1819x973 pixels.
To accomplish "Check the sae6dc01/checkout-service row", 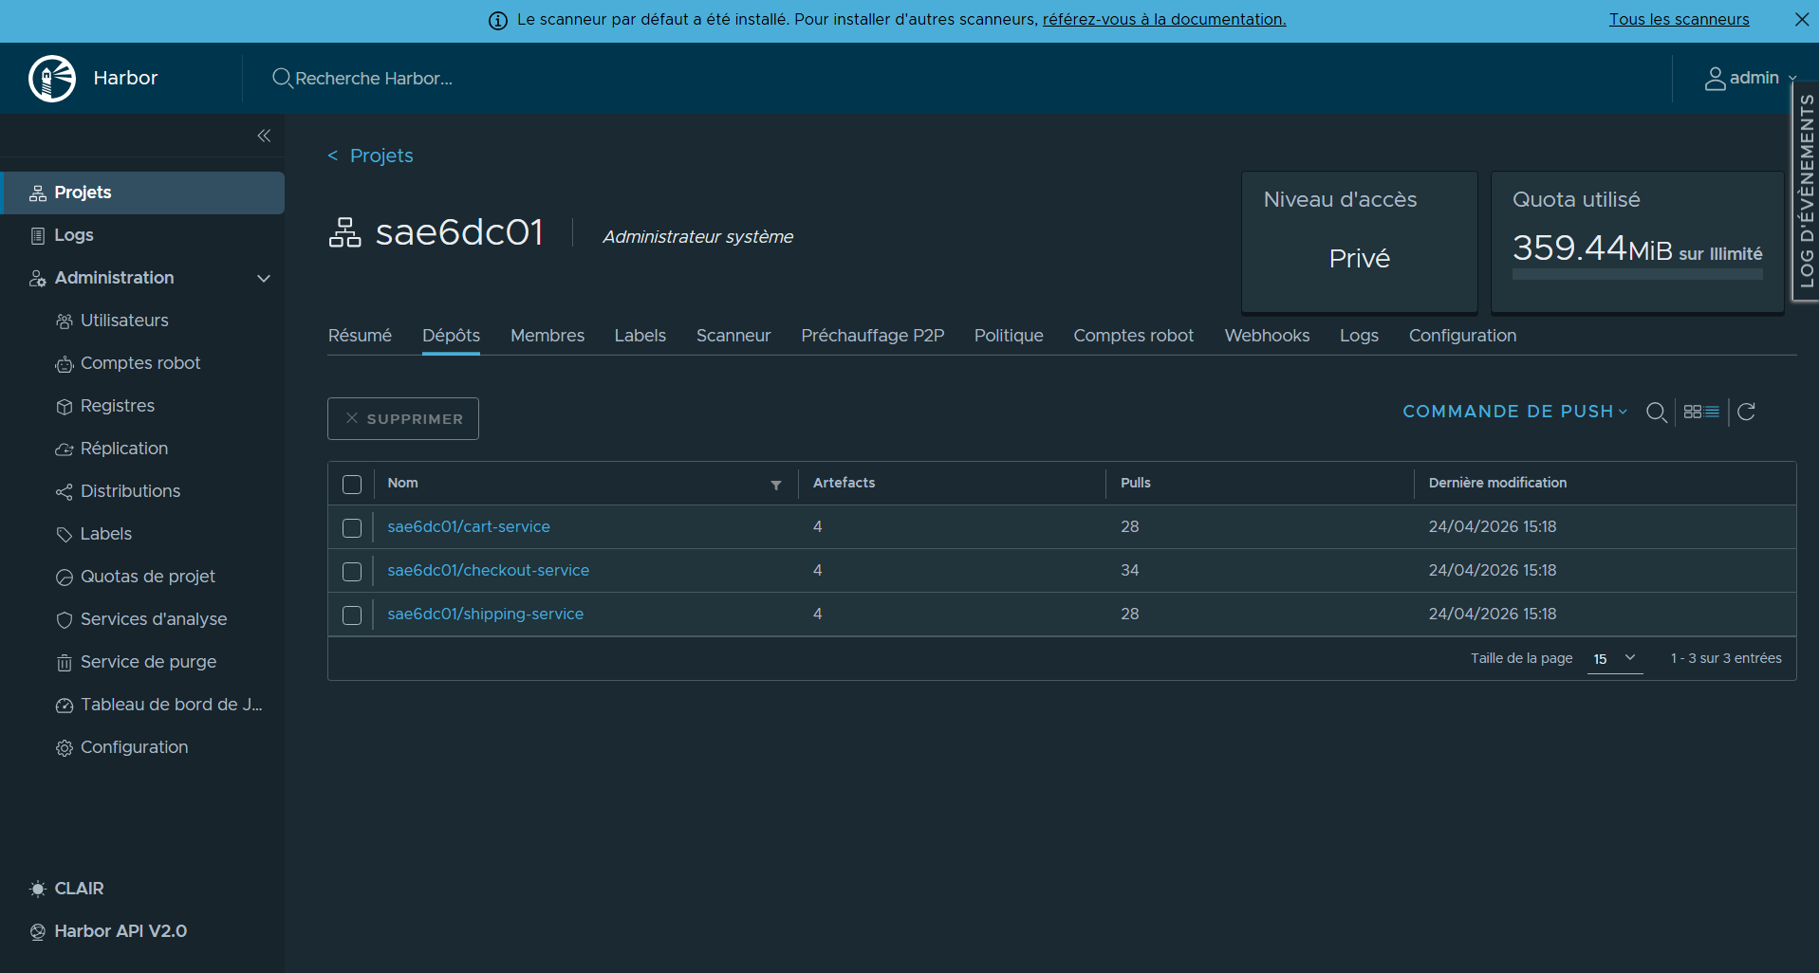I will coord(352,572).
